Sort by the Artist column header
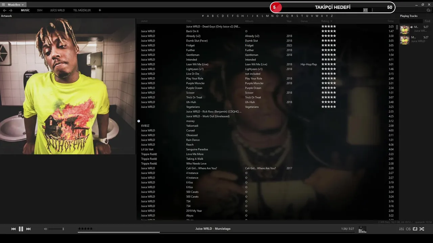433x243 pixels. point(144,21)
